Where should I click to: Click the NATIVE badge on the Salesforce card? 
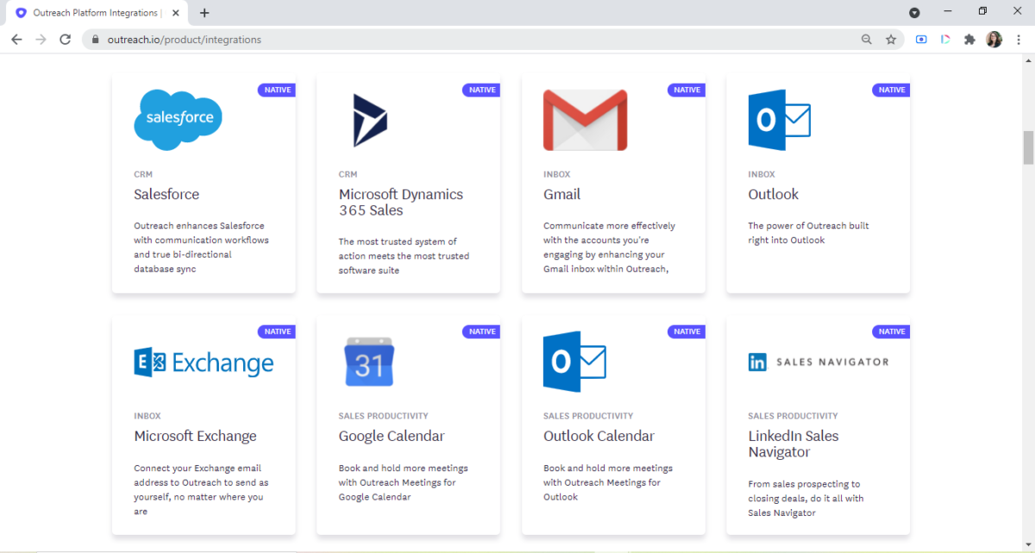pyautogui.click(x=276, y=89)
